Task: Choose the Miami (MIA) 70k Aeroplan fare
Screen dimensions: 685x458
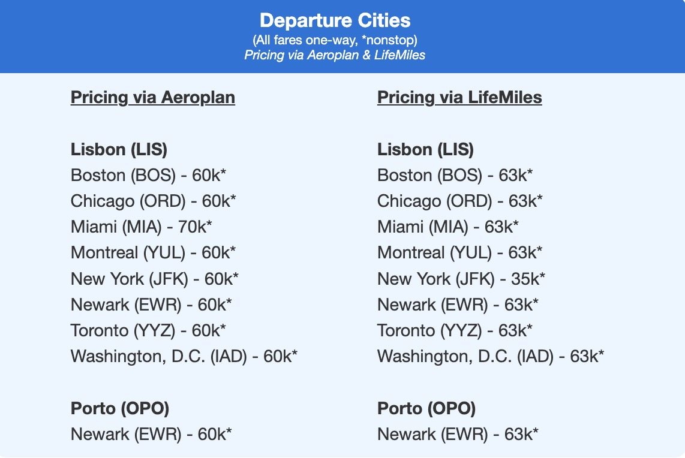Action: [x=142, y=227]
